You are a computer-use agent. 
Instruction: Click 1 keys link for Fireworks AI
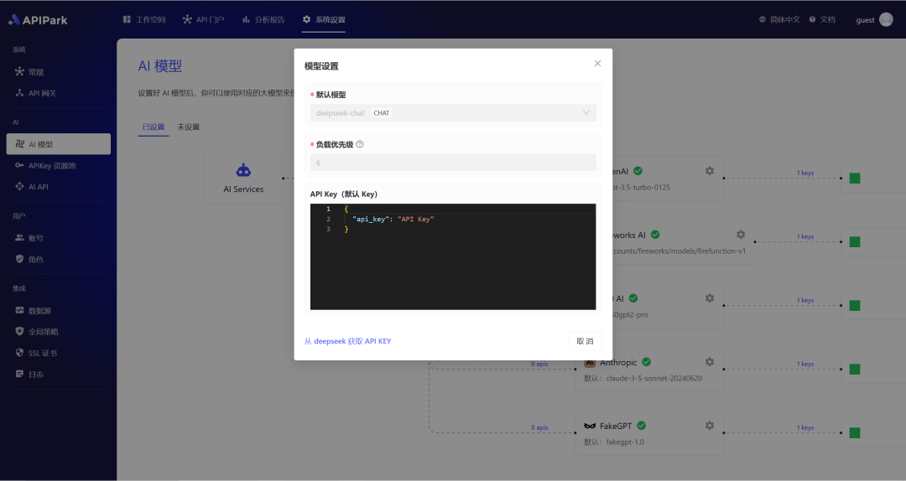point(804,237)
